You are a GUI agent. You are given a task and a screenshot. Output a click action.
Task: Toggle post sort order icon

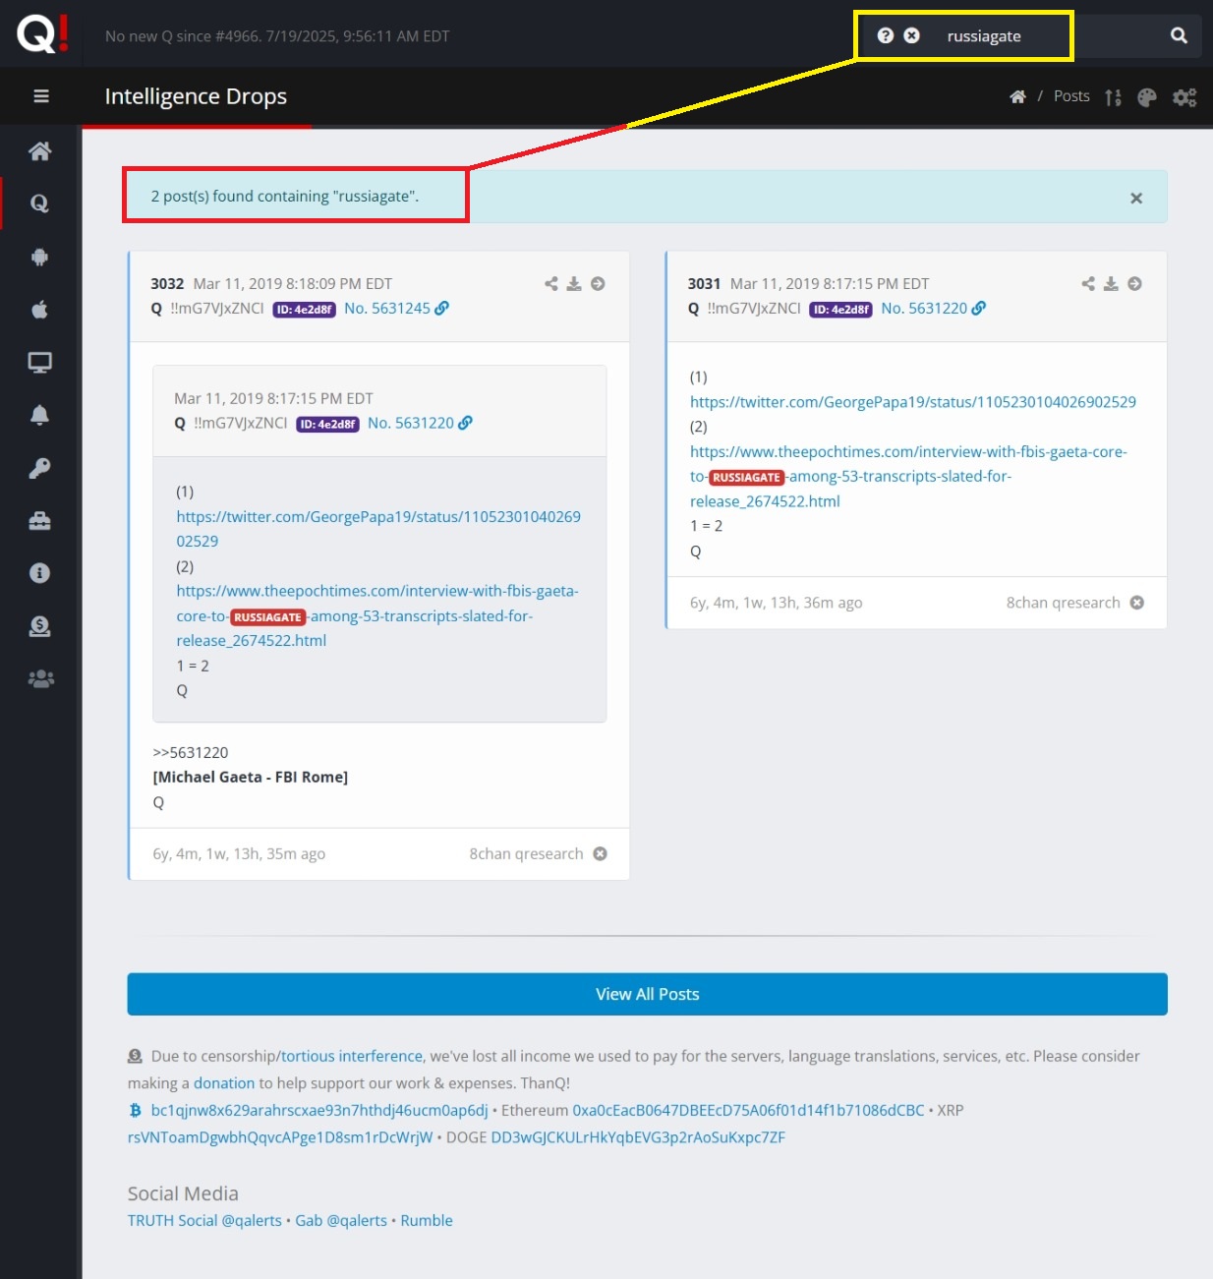coord(1113,97)
